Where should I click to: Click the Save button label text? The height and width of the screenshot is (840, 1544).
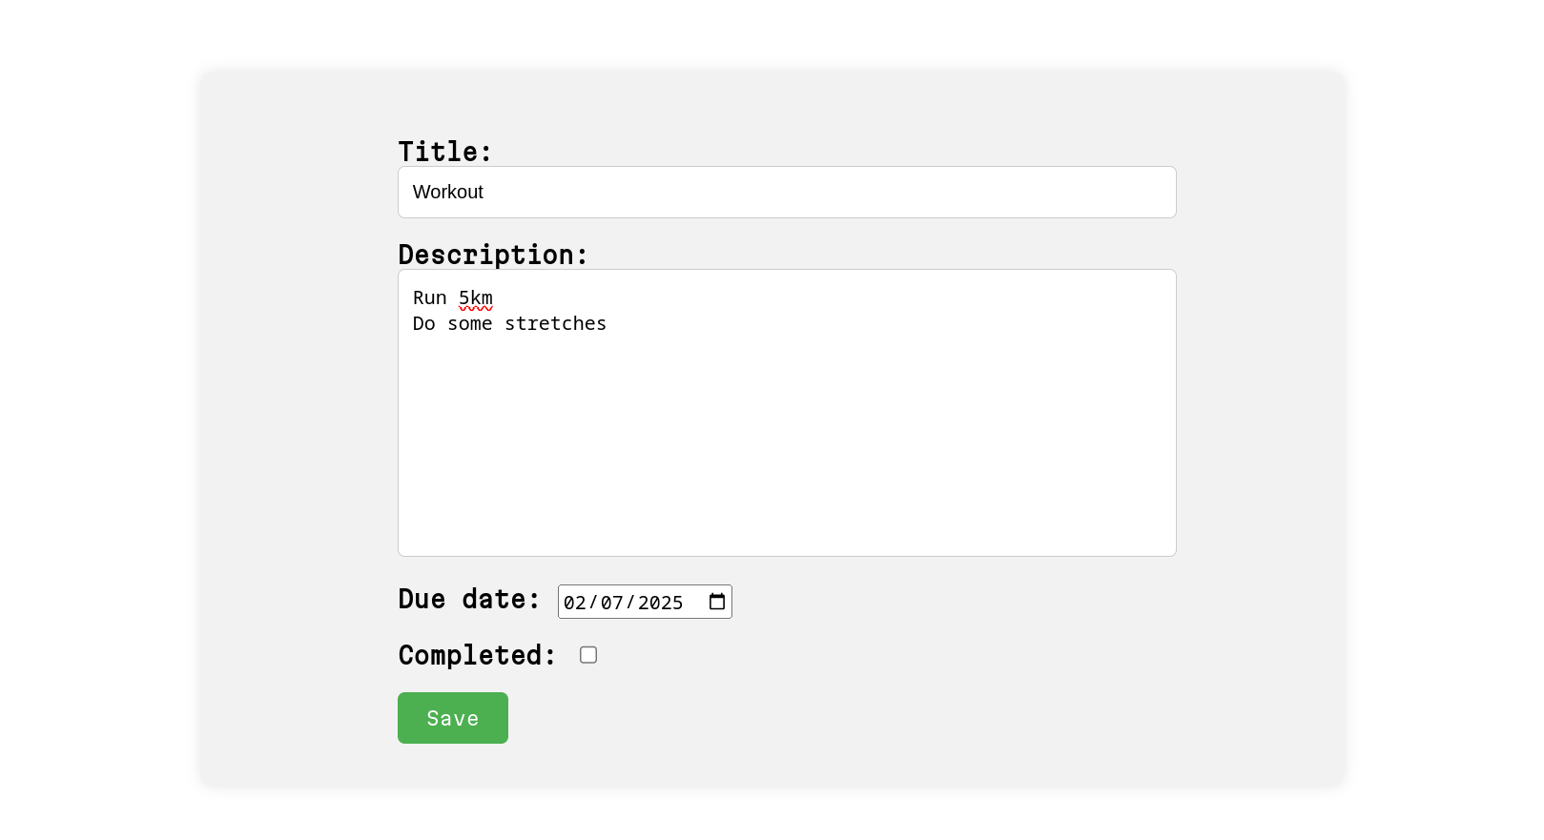pyautogui.click(x=452, y=718)
